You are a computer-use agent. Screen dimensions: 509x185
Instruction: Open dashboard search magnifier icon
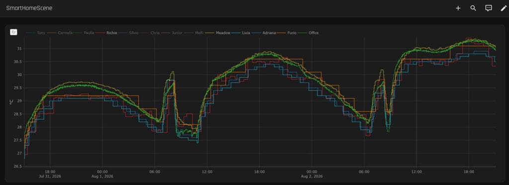tap(473, 8)
